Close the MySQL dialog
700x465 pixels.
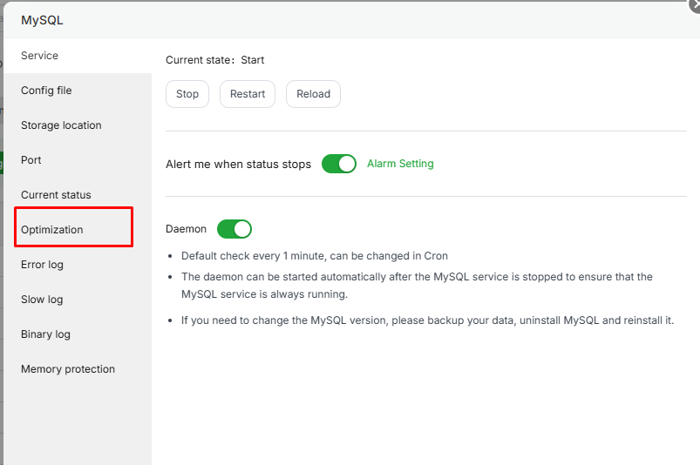click(x=695, y=4)
